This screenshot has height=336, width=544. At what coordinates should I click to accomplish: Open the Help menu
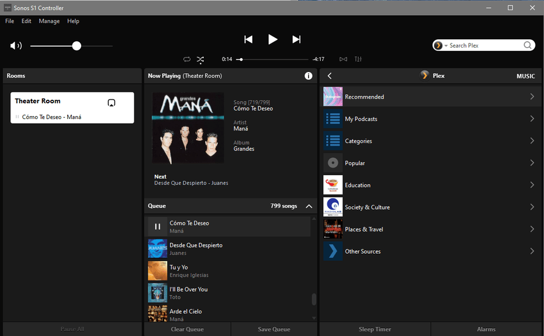(73, 21)
